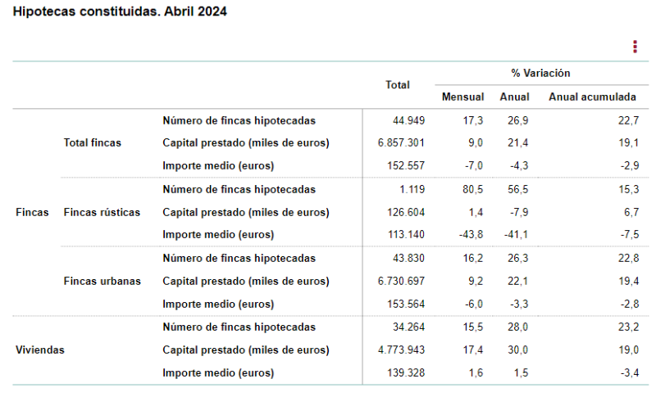
Task: Click annual variation 26,3
Action: click(518, 259)
